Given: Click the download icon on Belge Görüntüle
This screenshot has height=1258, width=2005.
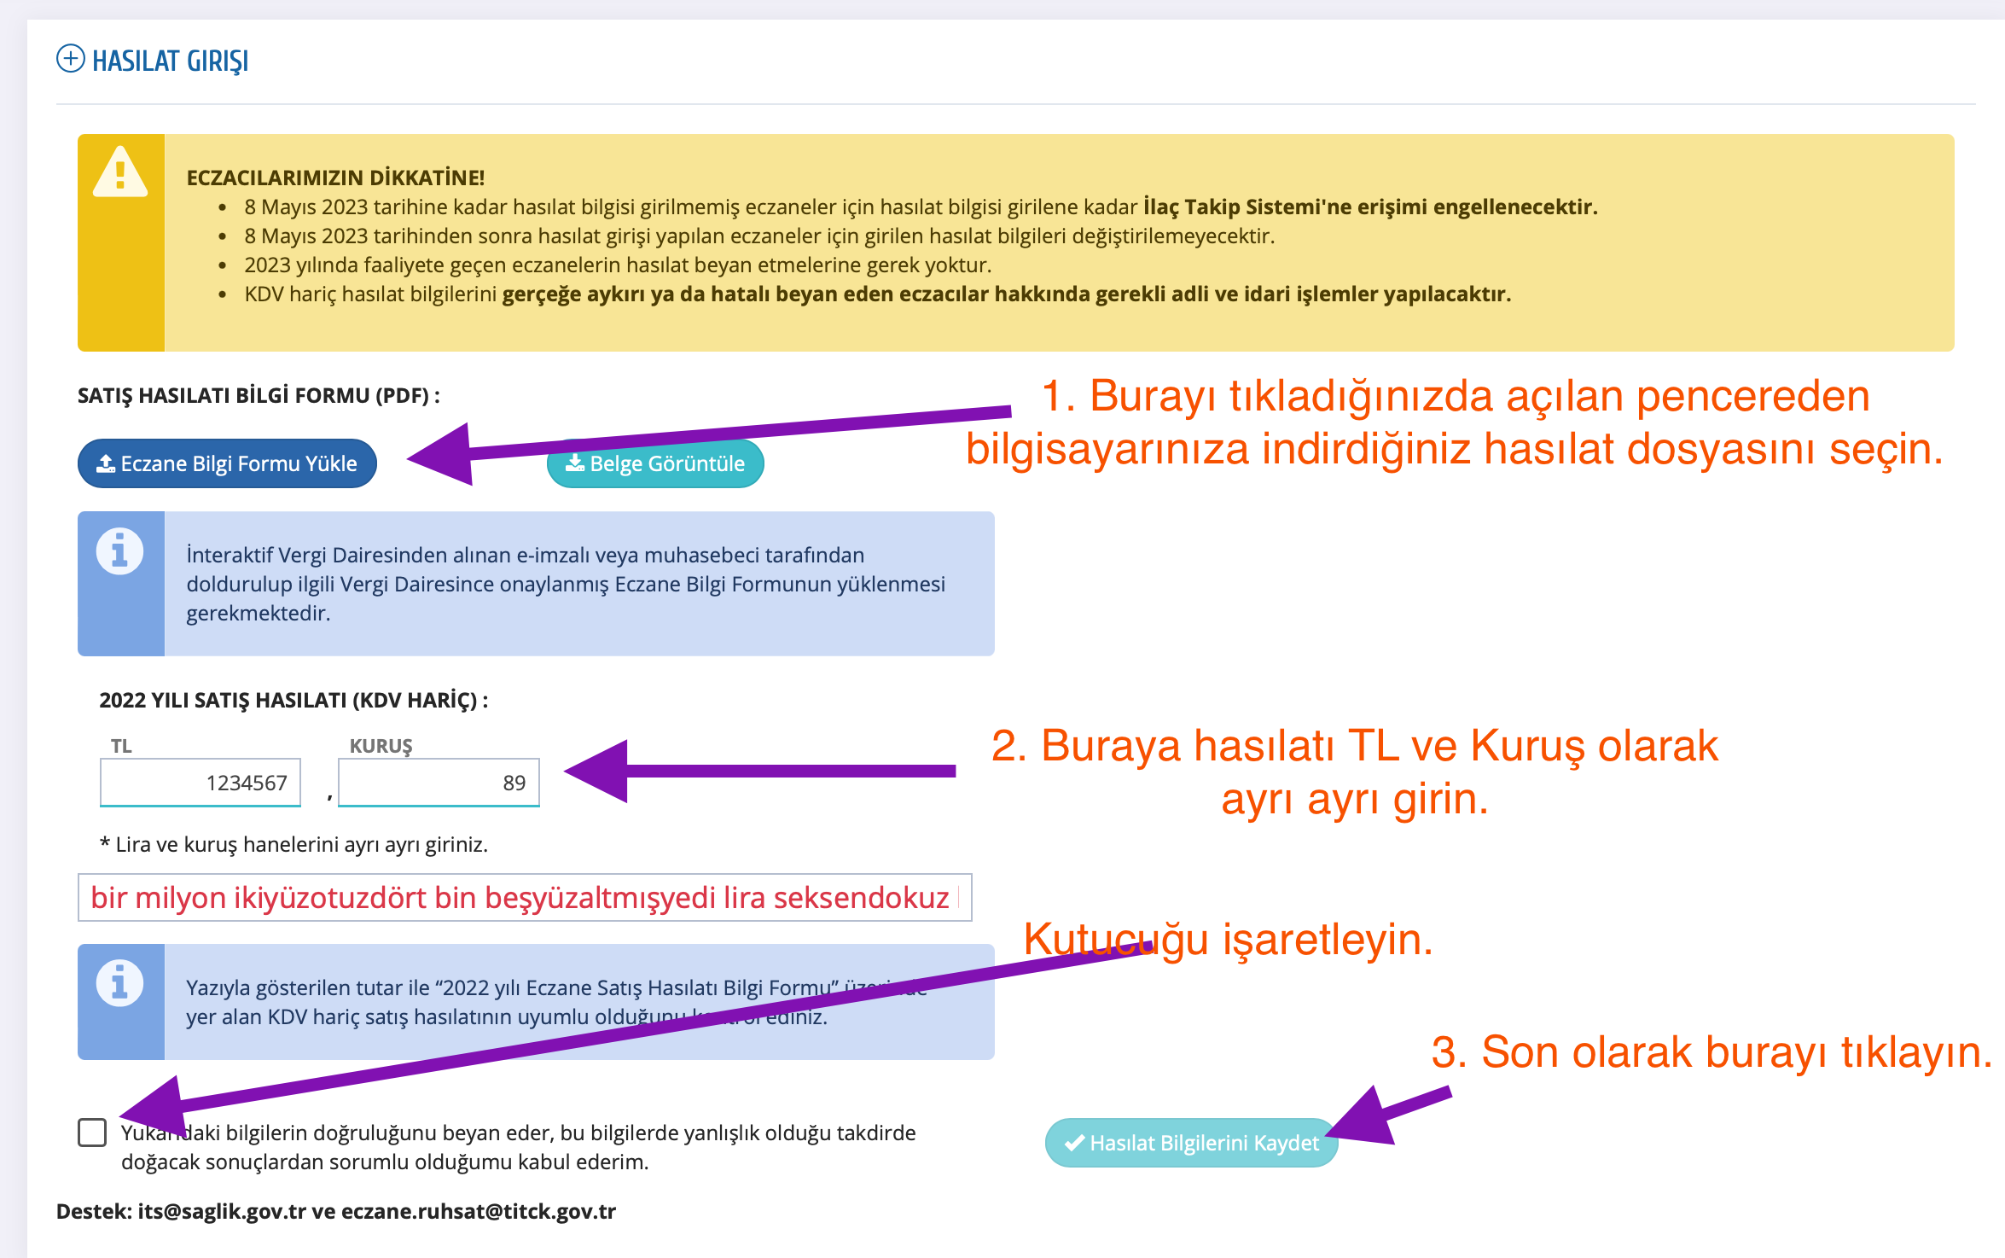Looking at the screenshot, I should (575, 463).
